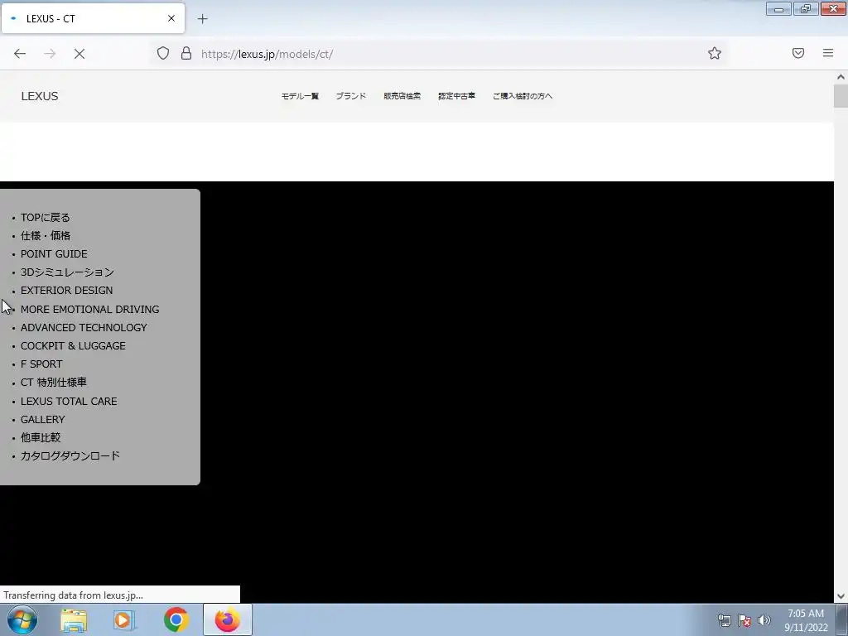Go to TOPに戻る link
The width and height of the screenshot is (848, 636).
46,218
